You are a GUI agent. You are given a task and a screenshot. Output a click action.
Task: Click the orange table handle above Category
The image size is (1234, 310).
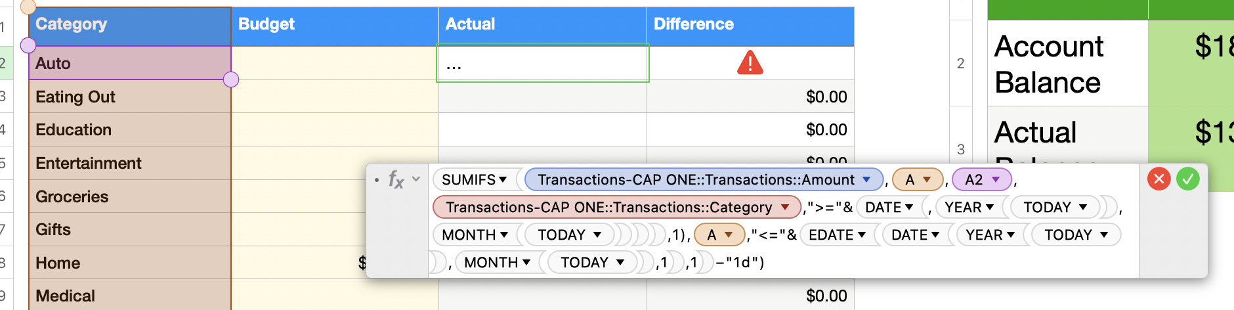click(28, 7)
